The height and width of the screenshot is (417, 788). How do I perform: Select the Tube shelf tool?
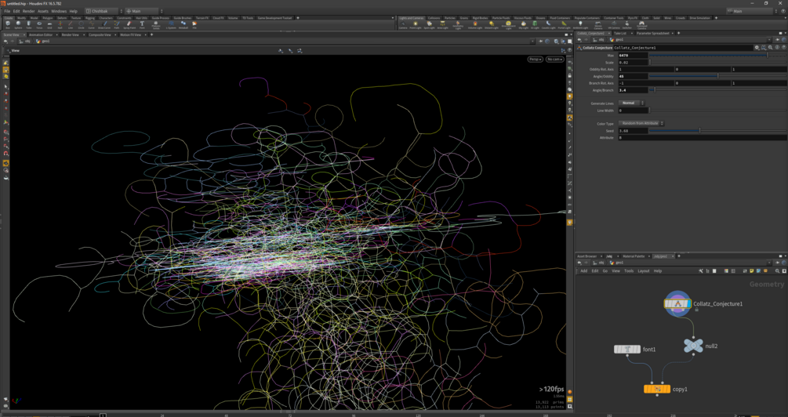[29, 24]
